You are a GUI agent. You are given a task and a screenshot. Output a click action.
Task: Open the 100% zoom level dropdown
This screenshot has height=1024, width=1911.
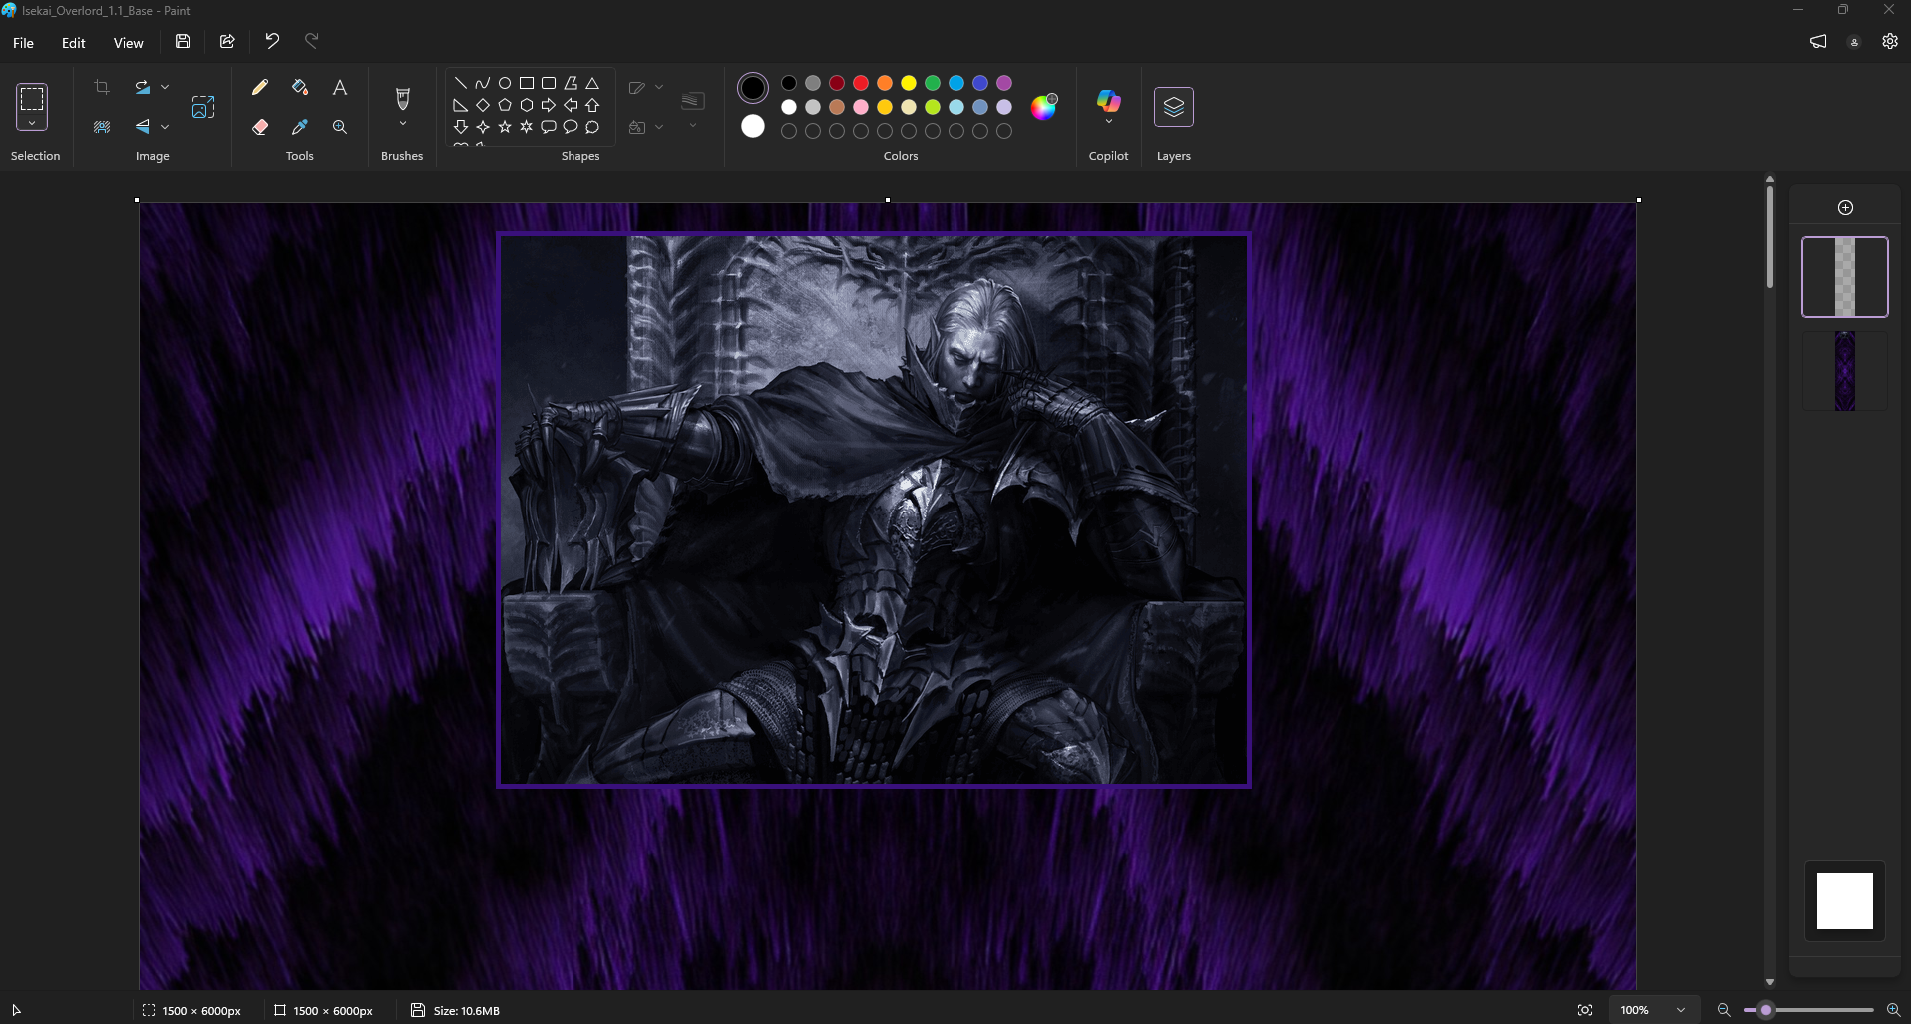click(1653, 1010)
